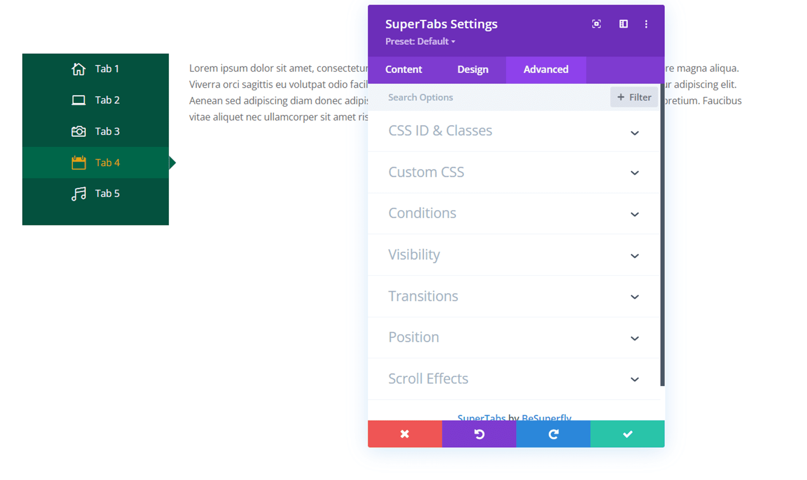Switch to the Design tab
This screenshot has width=807, height=480.
click(473, 69)
